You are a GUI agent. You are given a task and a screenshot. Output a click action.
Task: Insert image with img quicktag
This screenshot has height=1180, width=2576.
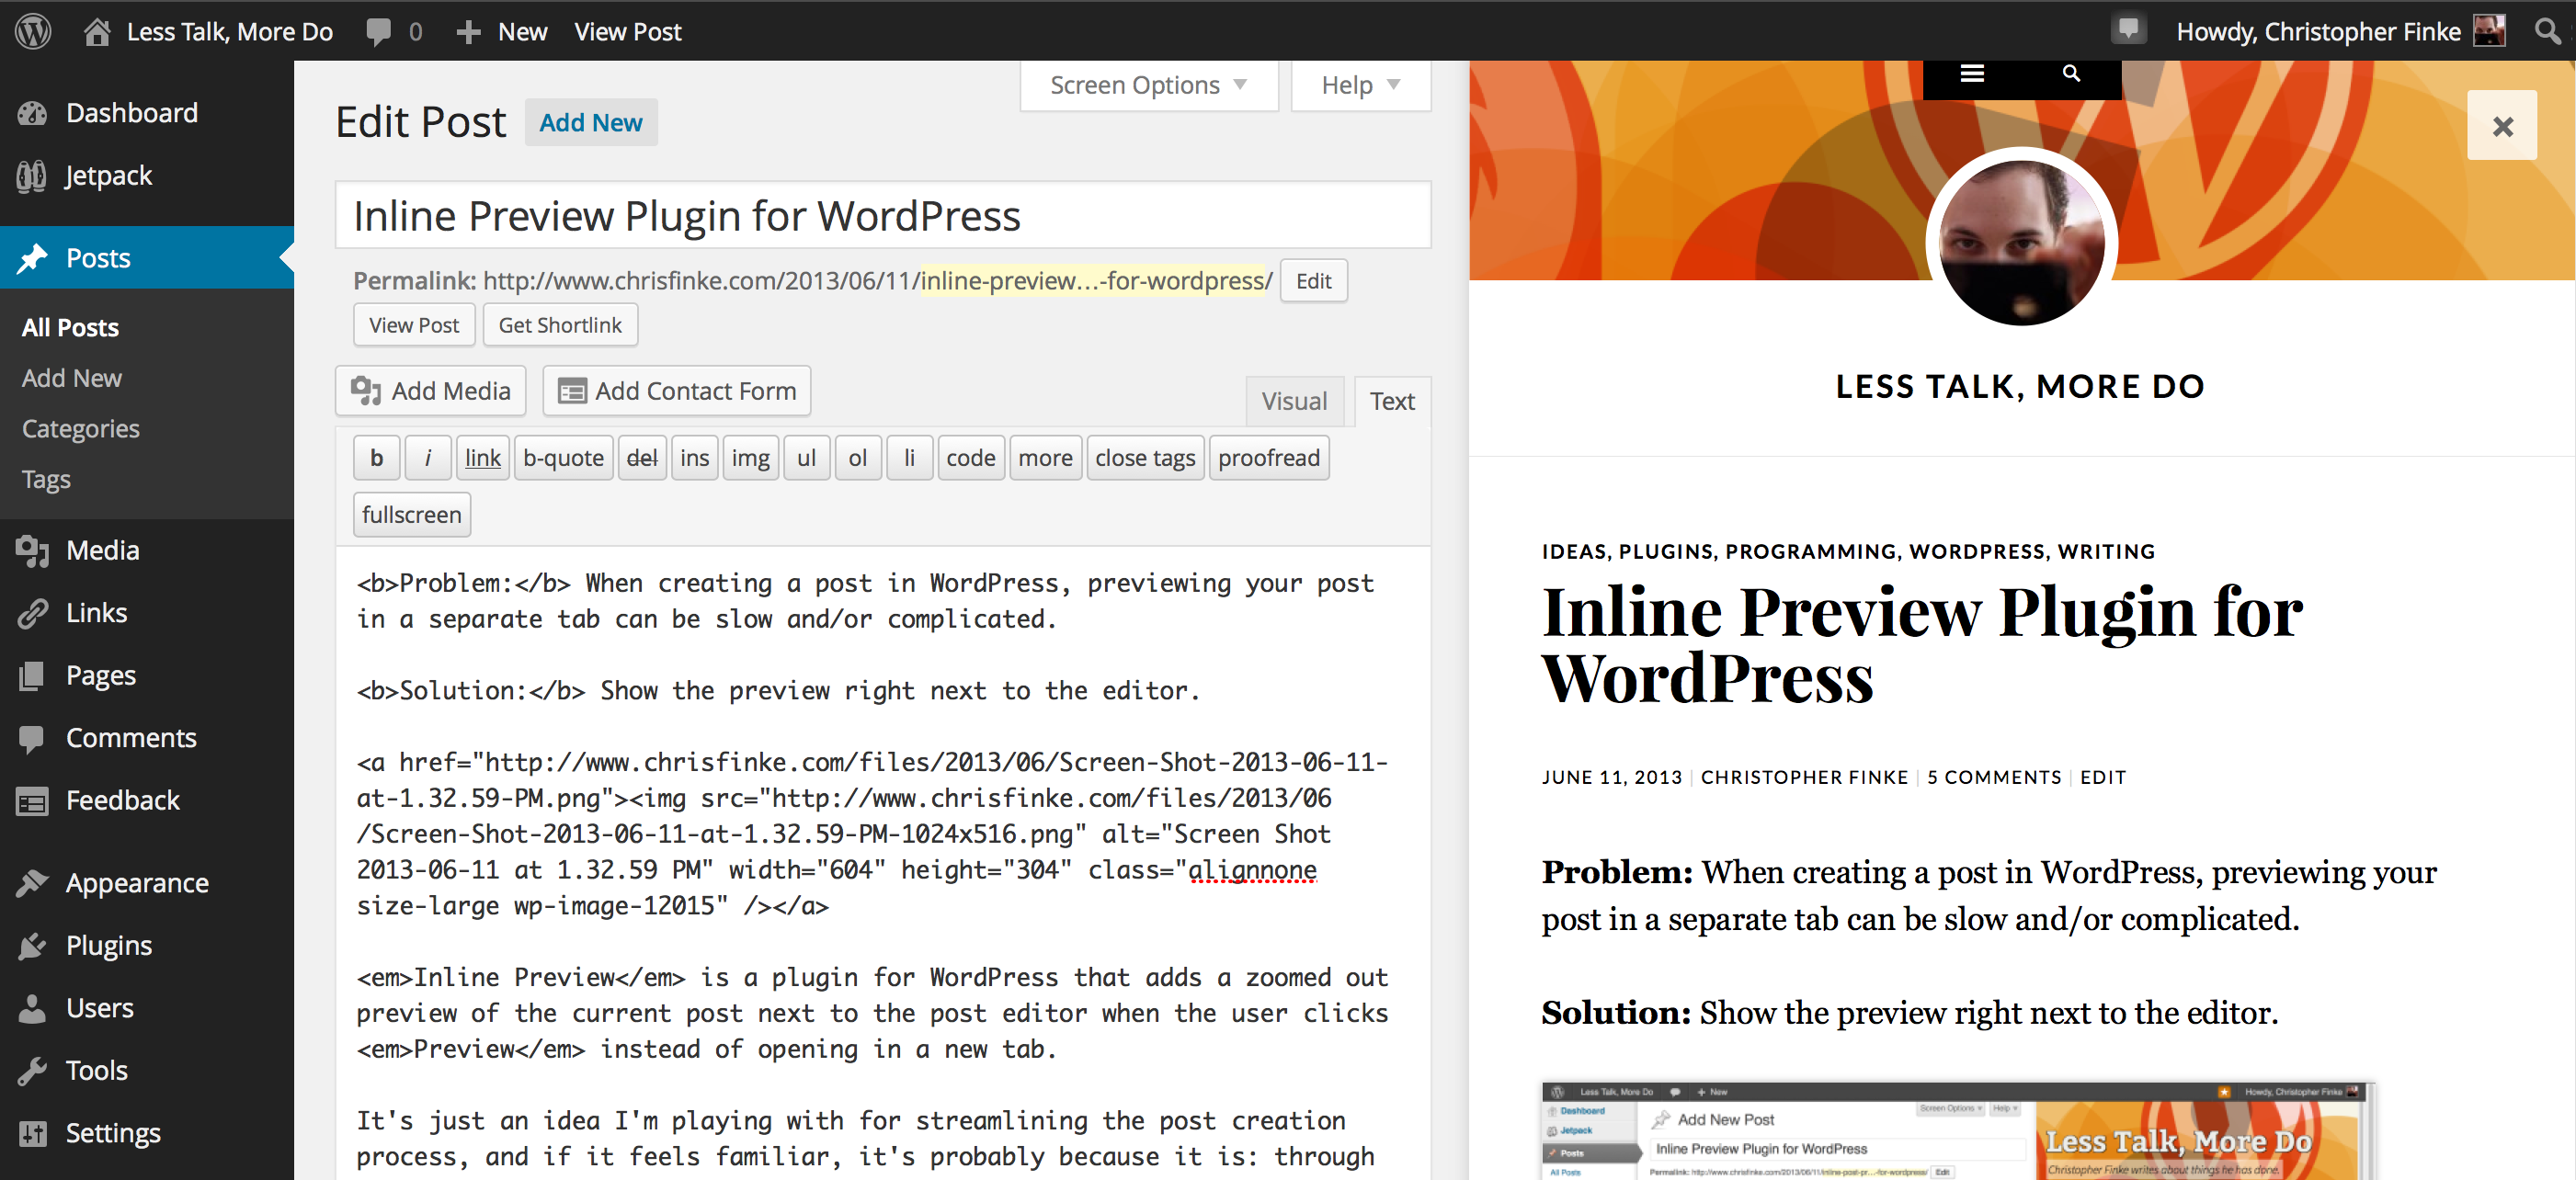pos(750,458)
